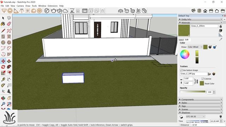Image resolution: width=226 pixels, height=127 pixels.
Task: Close the Components panel
Action: click(x=221, y=99)
